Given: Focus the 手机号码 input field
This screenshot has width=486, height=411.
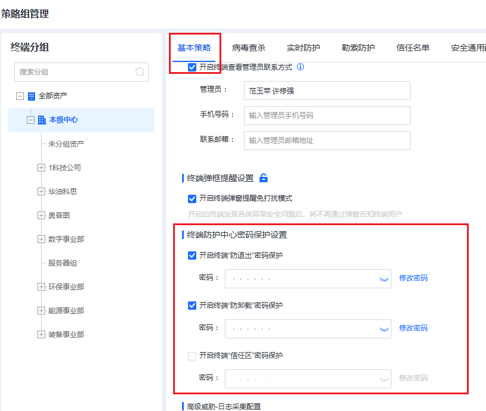Looking at the screenshot, I should click(327, 116).
